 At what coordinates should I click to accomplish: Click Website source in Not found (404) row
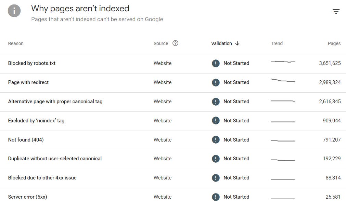tap(163, 140)
